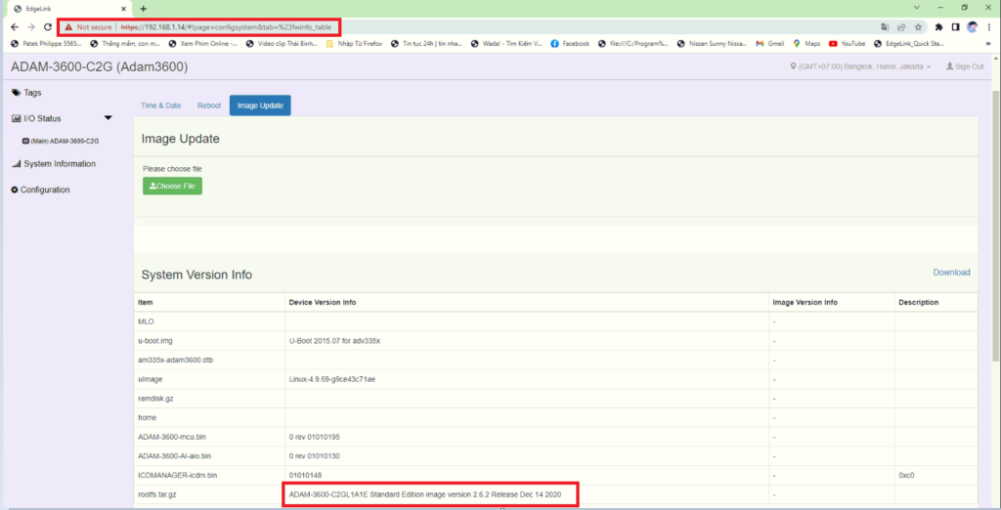Click the translate page icon in address bar

pyautogui.click(x=885, y=27)
